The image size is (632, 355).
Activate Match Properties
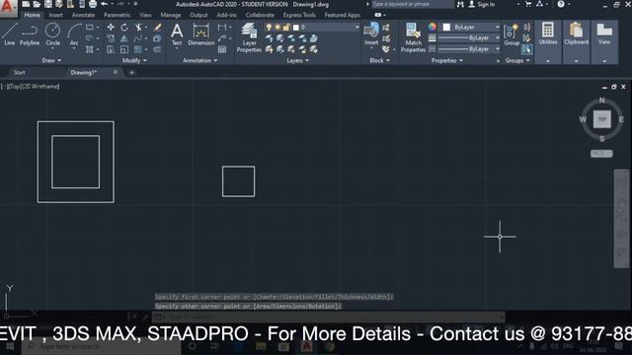pyautogui.click(x=413, y=37)
